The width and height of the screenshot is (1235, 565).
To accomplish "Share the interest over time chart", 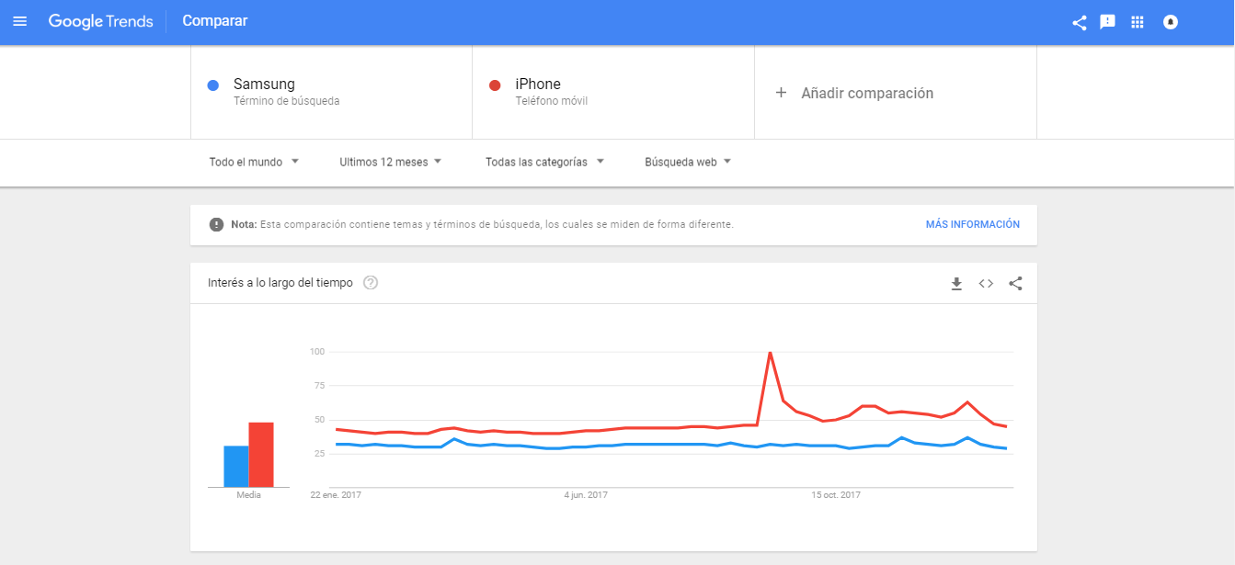I will pos(1015,284).
